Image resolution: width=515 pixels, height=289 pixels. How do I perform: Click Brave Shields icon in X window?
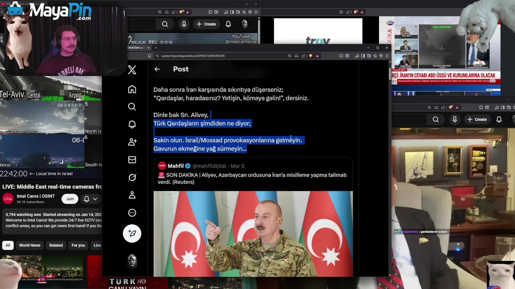tap(311, 56)
